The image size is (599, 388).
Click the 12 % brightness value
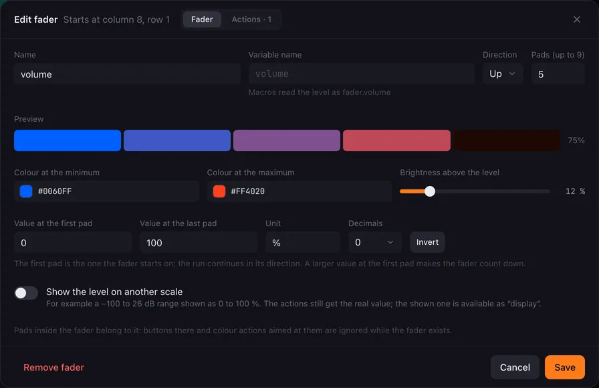[x=575, y=191]
